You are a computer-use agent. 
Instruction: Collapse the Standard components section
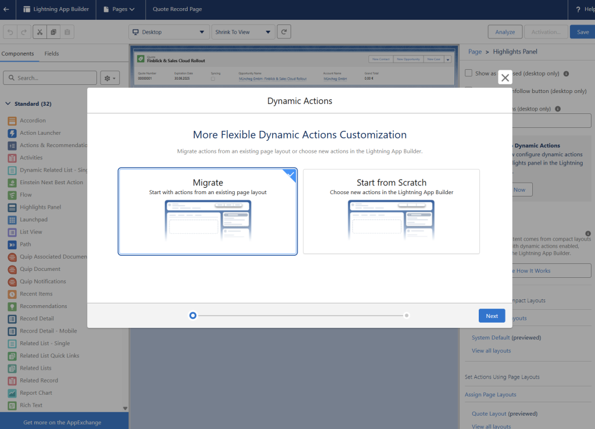8,104
